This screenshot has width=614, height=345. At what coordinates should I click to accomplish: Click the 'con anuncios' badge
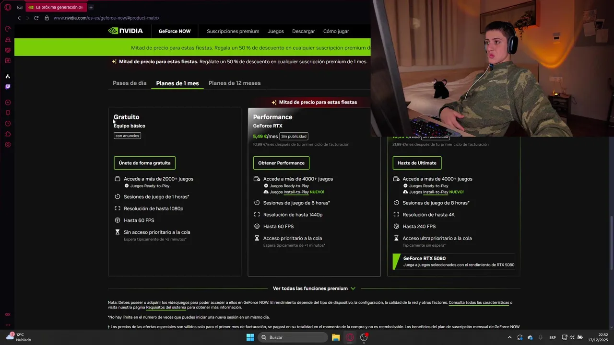127,136
